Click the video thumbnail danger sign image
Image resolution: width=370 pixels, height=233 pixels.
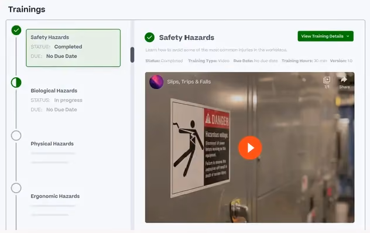200,148
